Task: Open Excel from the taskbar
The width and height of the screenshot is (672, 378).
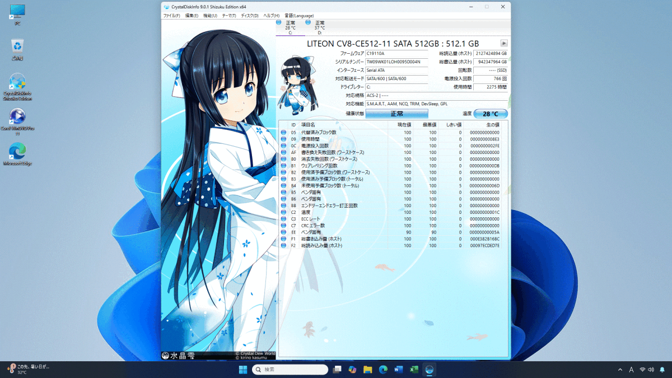Action: pos(414,370)
